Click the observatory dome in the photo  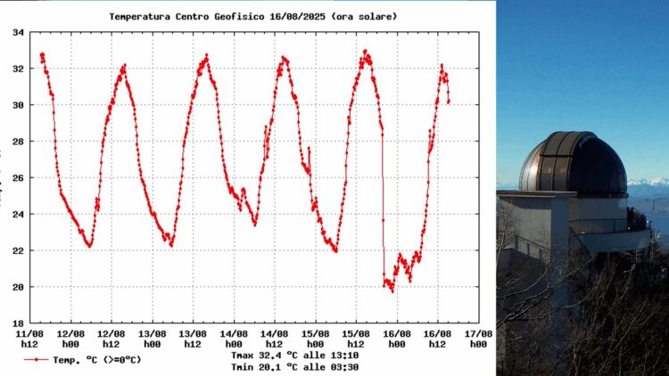tap(574, 163)
